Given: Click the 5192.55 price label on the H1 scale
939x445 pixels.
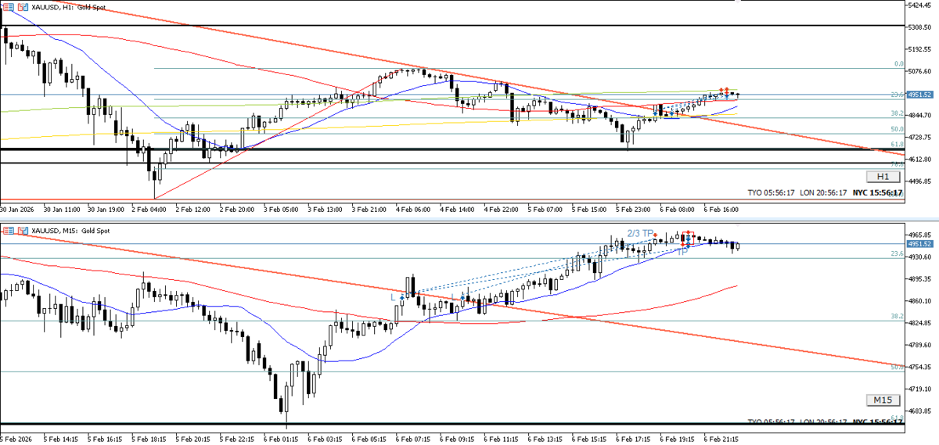Looking at the screenshot, I should [921, 48].
